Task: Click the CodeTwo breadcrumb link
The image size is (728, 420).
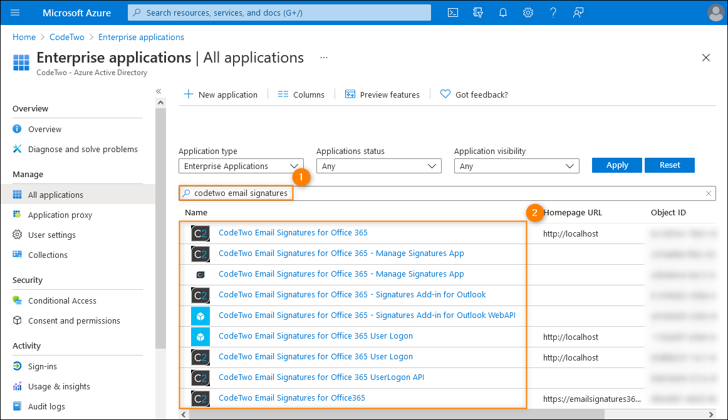Action: point(67,37)
